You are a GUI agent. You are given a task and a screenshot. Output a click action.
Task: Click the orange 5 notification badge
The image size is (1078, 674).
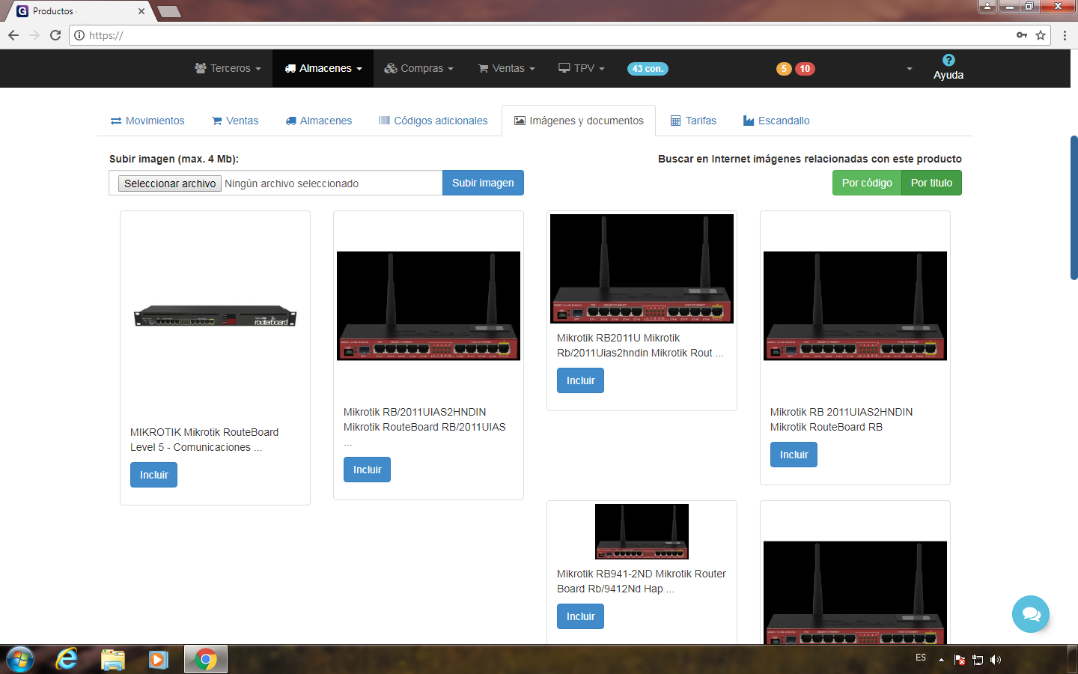tap(783, 69)
